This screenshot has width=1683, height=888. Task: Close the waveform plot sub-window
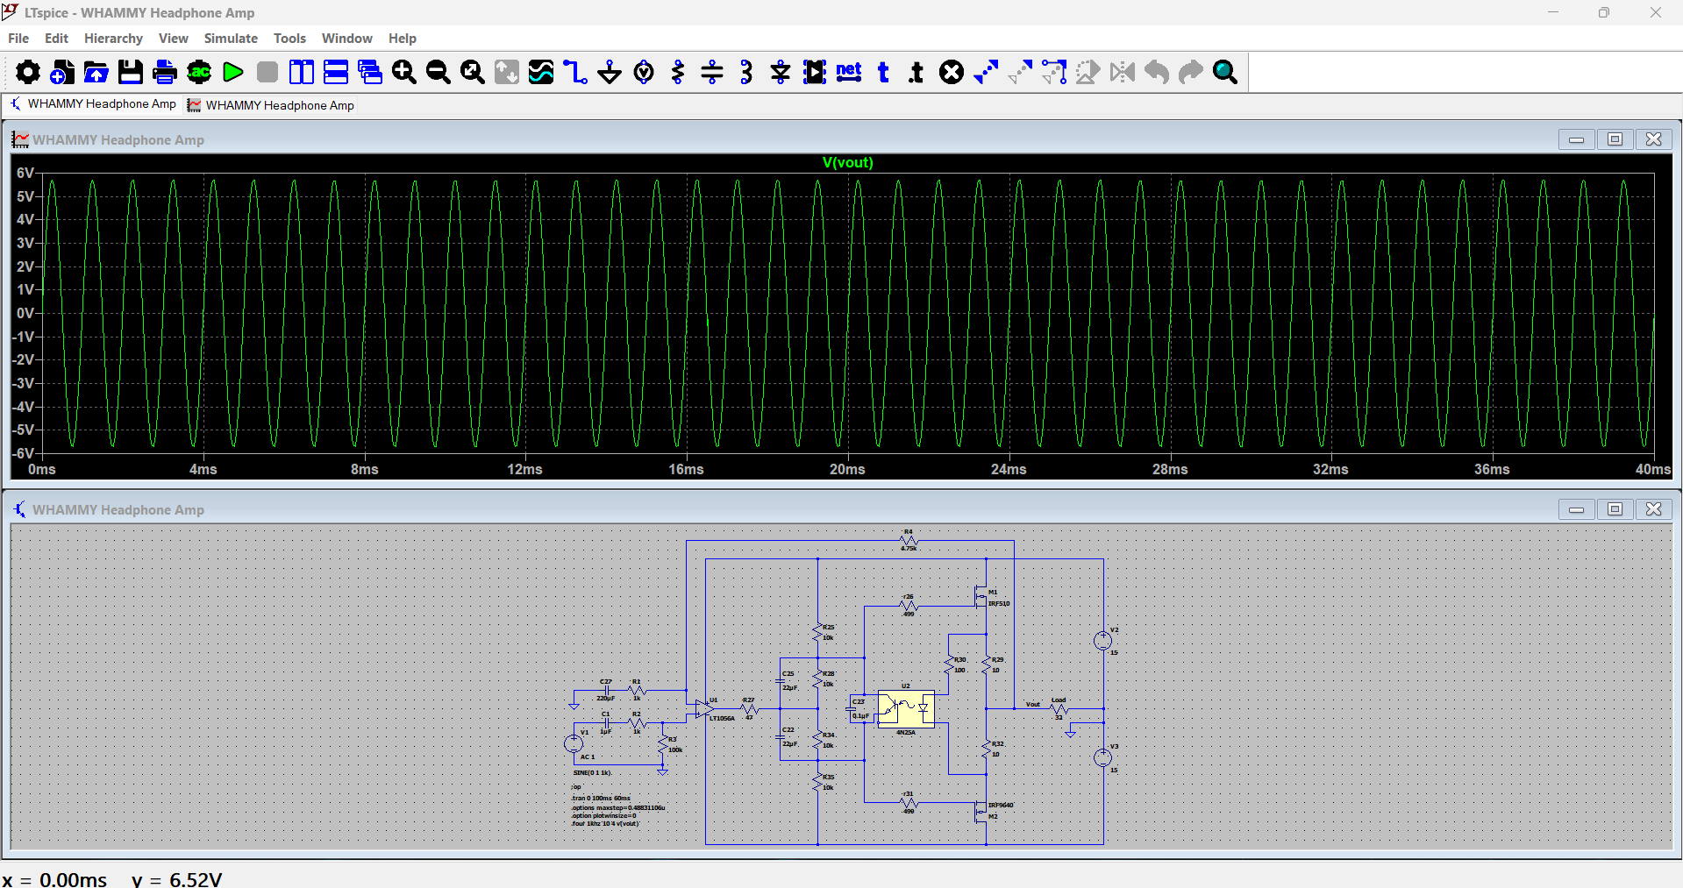point(1653,139)
